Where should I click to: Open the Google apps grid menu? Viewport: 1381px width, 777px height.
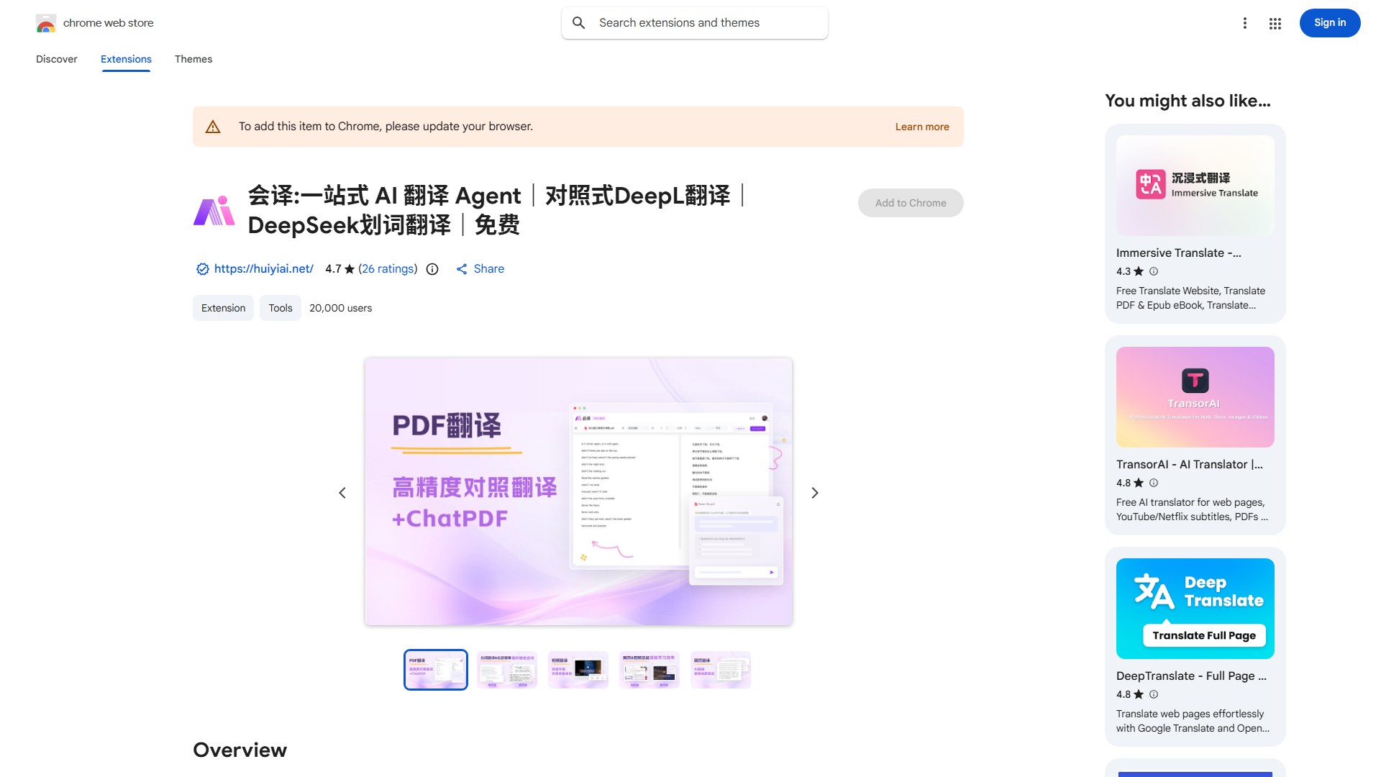[1275, 23]
